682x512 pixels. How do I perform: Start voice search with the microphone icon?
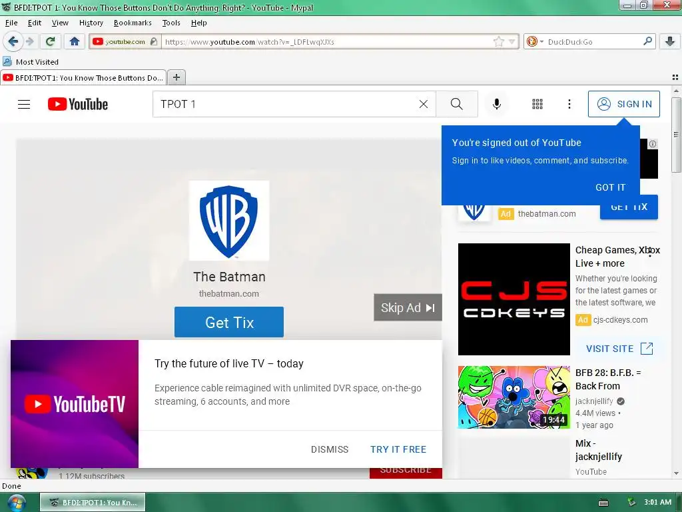[x=497, y=104]
